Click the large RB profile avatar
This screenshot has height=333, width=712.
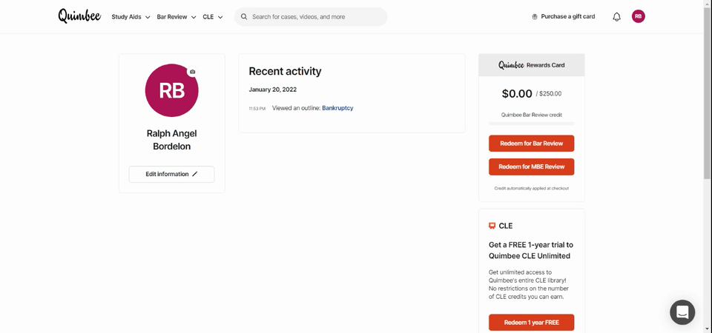pos(171,90)
